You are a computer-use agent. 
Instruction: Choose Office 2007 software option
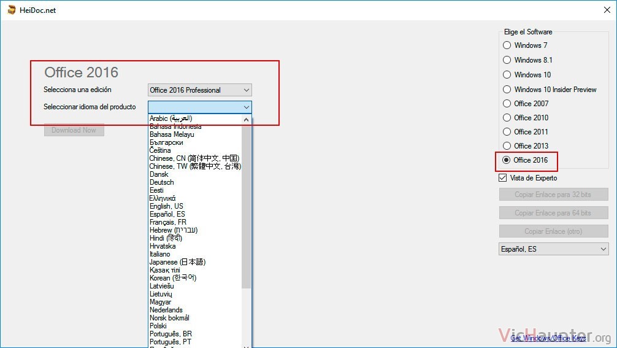507,104
